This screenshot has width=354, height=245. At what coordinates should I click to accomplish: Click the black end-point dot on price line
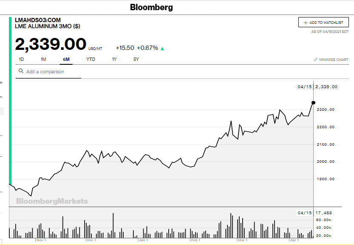(x=314, y=103)
